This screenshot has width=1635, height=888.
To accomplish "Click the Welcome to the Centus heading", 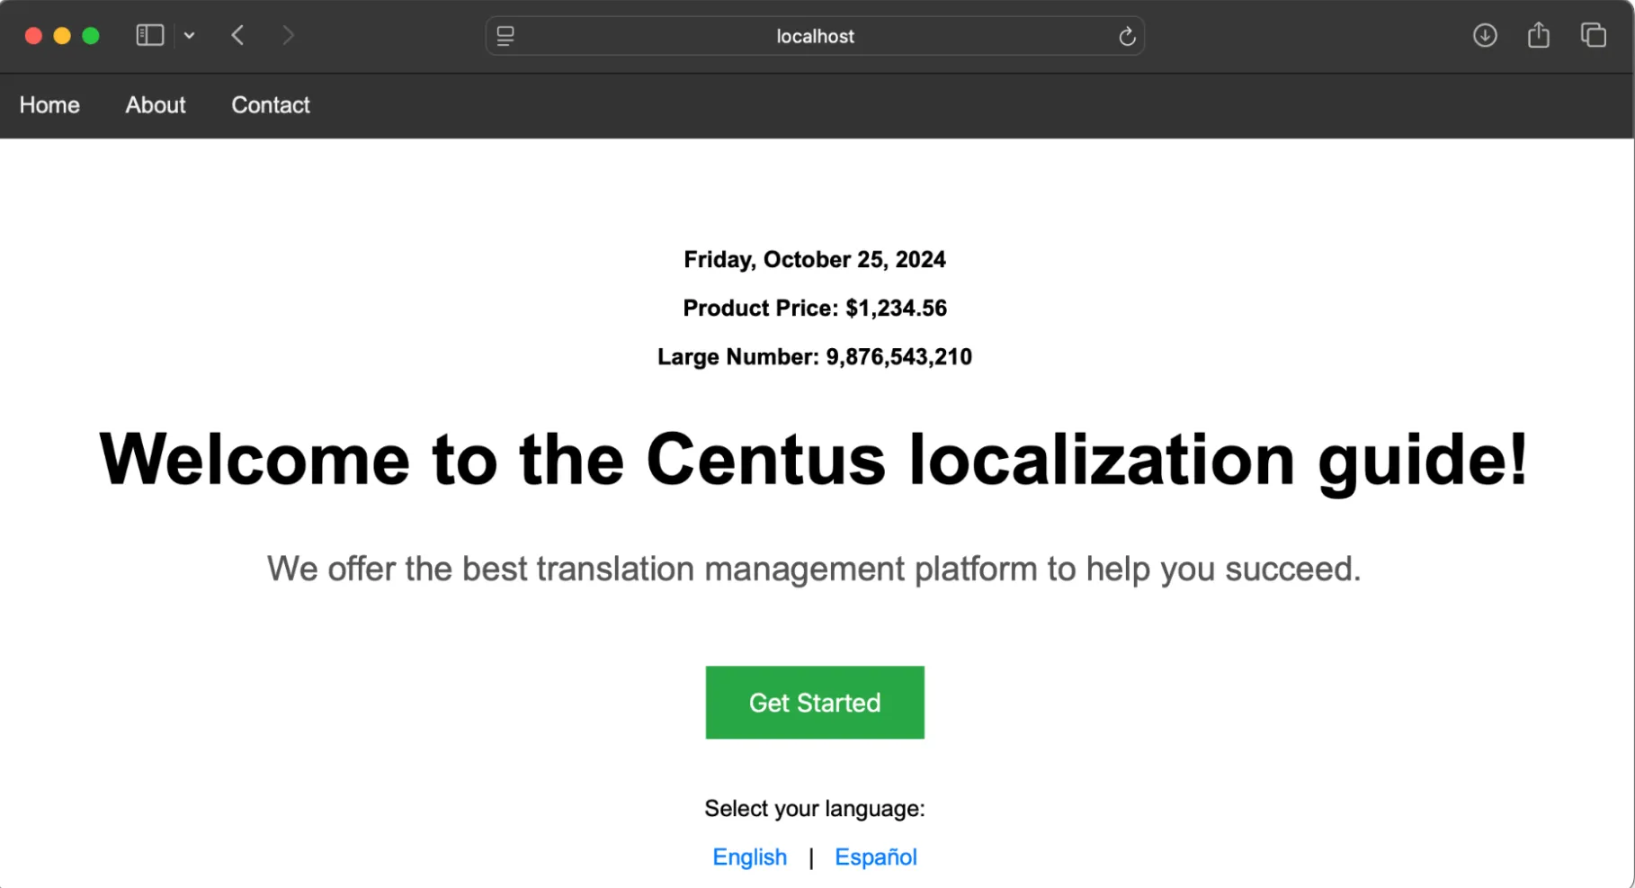I will pos(814,460).
